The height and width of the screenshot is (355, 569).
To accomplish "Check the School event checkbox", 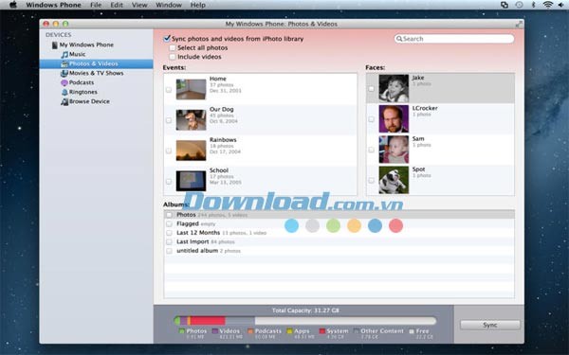I will pos(169,181).
